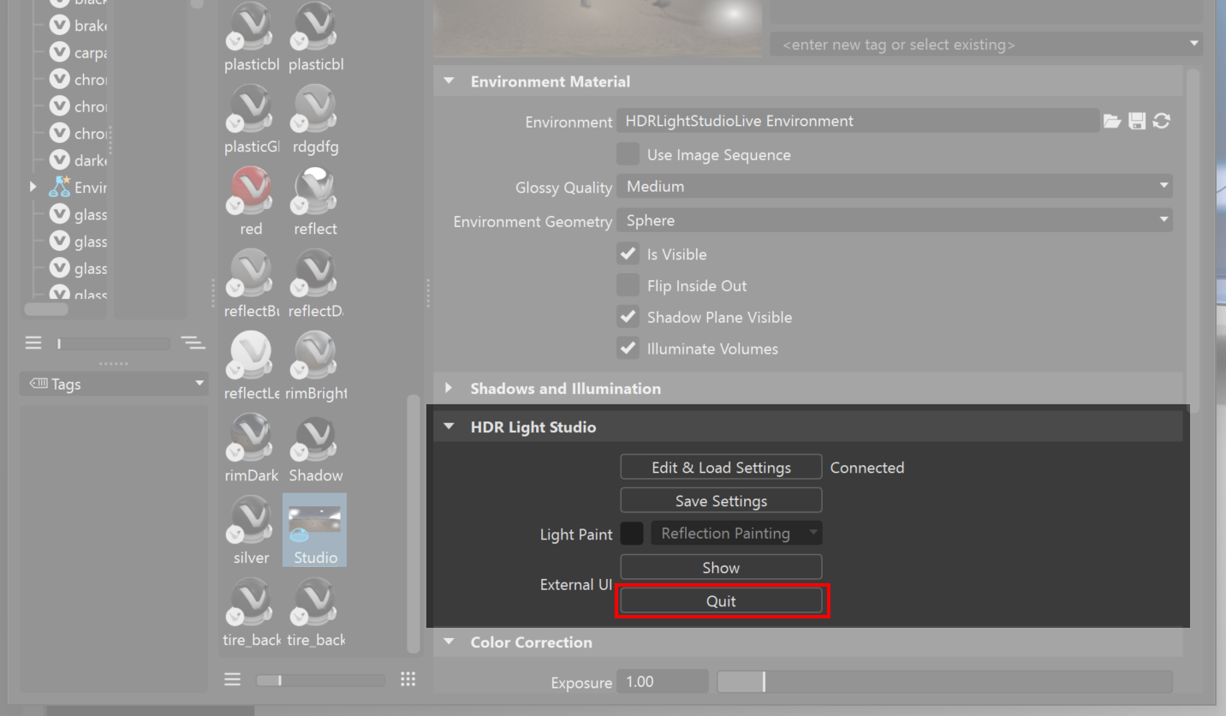1226x716 pixels.
Task: Open the Glossy Quality dropdown
Action: (894, 186)
